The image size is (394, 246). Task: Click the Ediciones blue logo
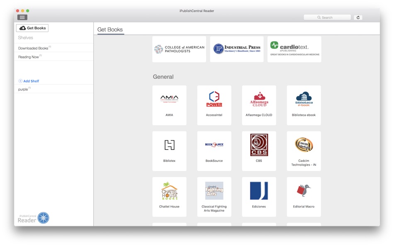[259, 191]
